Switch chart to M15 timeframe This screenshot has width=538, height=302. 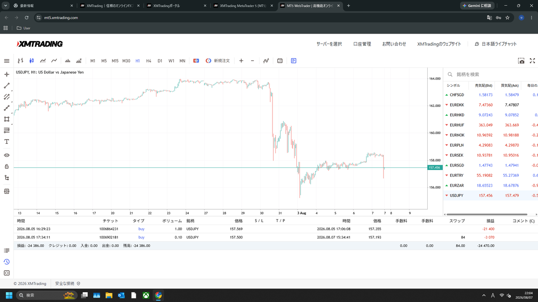pyautogui.click(x=115, y=61)
